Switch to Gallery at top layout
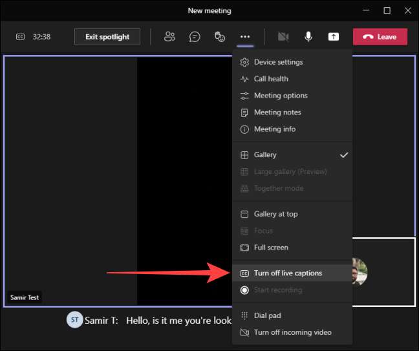The image size is (419, 351). 275,214
